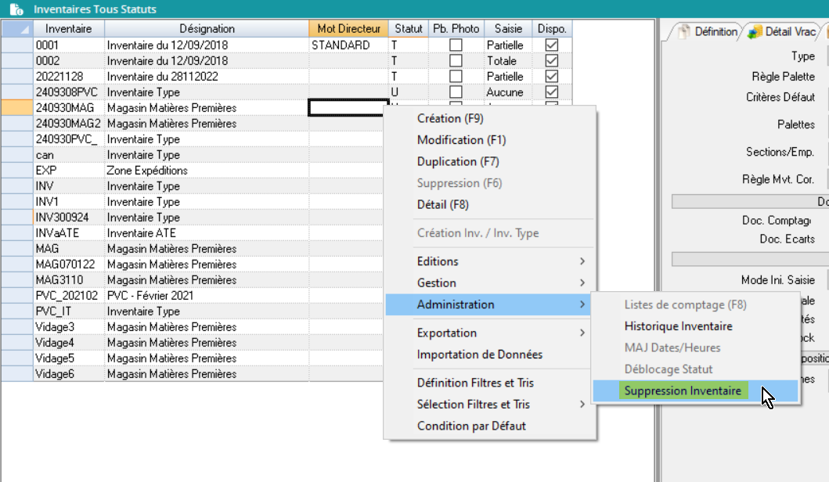Toggle Pb. Photo checkbox for inventory 20221128

tap(456, 77)
